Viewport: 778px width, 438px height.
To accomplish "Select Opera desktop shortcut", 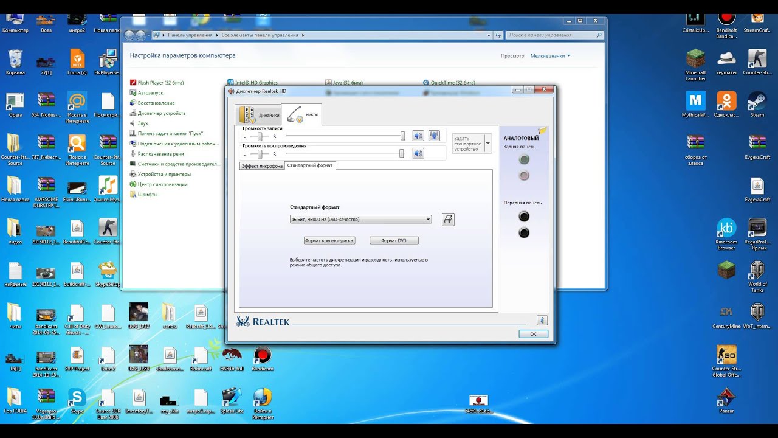I will (15, 105).
